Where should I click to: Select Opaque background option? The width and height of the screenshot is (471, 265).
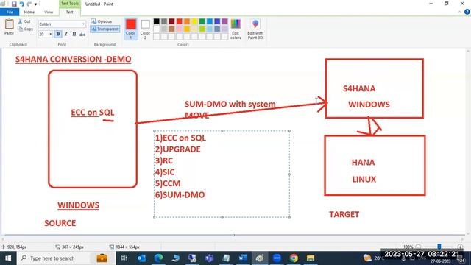(x=102, y=21)
